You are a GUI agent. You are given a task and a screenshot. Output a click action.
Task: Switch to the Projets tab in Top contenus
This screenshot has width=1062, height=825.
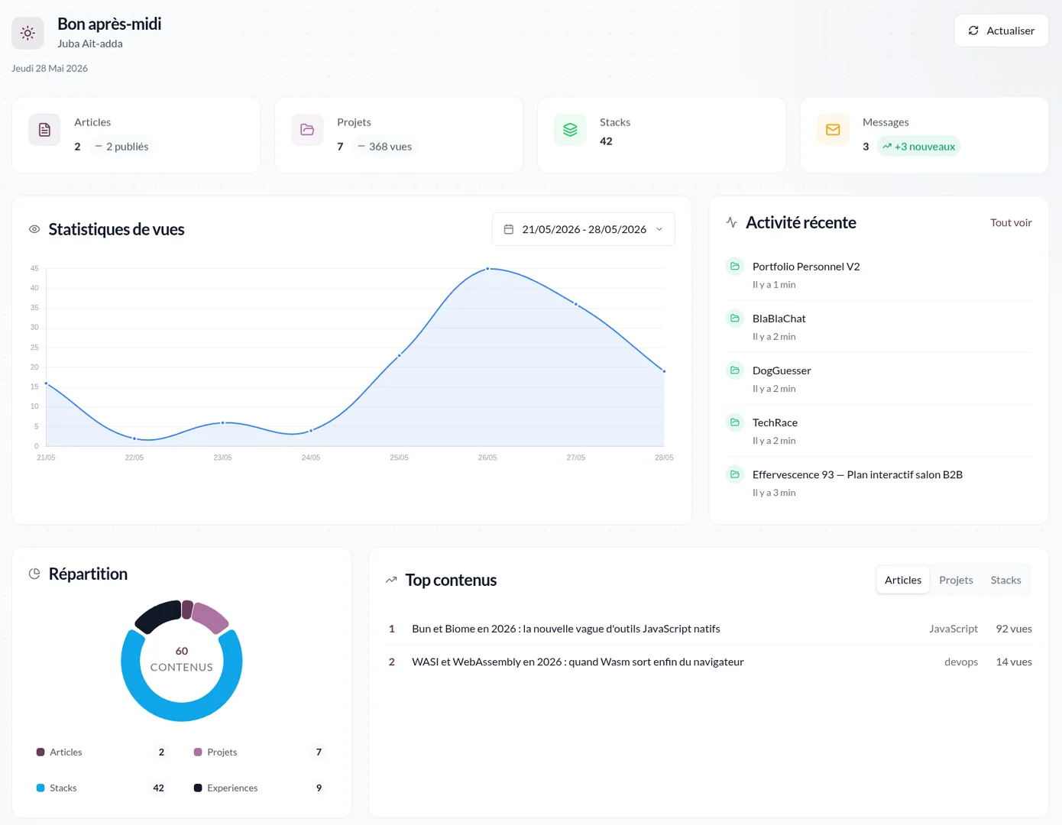[956, 580]
